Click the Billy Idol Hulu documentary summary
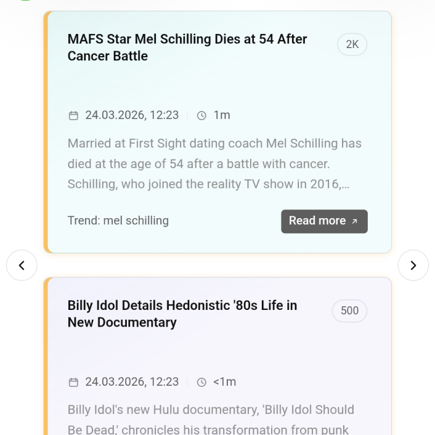This screenshot has height=435, width=435. tap(211, 419)
